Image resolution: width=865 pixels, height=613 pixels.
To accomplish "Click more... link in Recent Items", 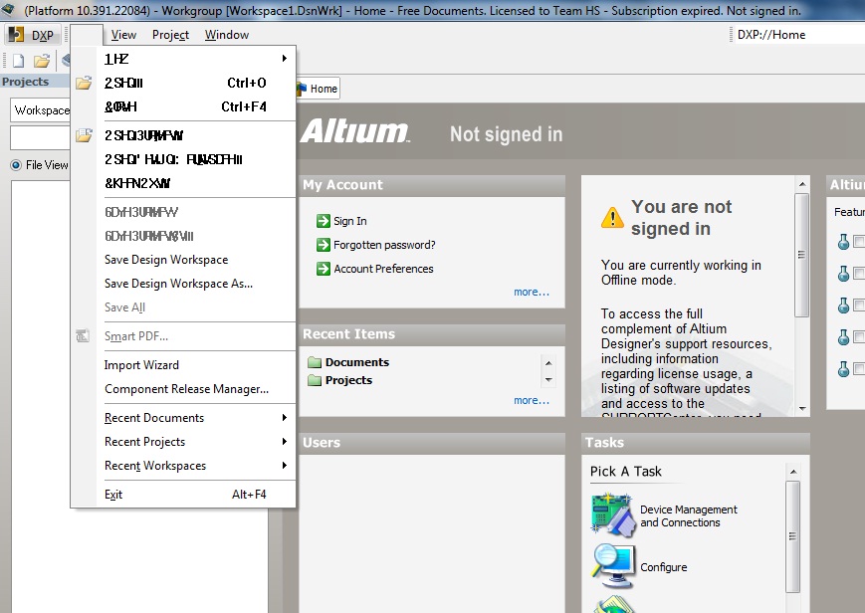I will [532, 400].
